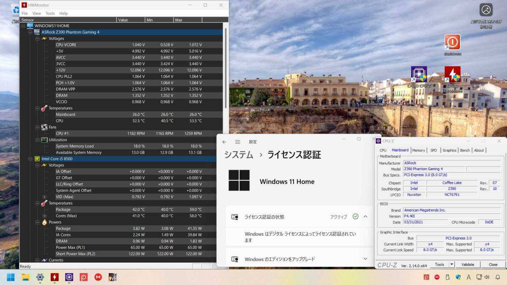Switch to the Graphics tab in CPU-Z
Screen dimensions: 507x285
(449, 150)
